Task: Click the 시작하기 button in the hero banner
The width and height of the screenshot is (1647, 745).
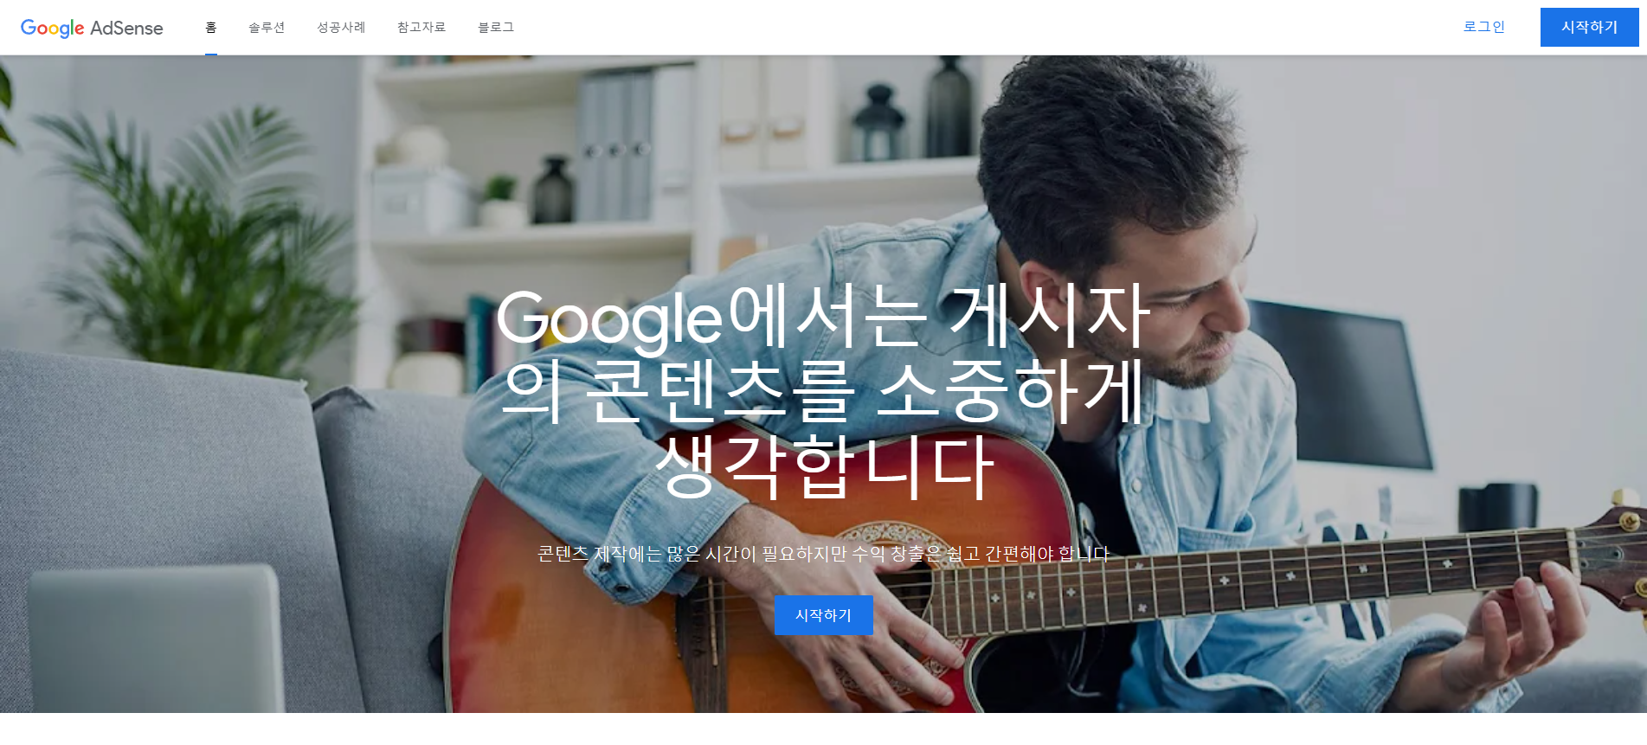Action: (824, 615)
